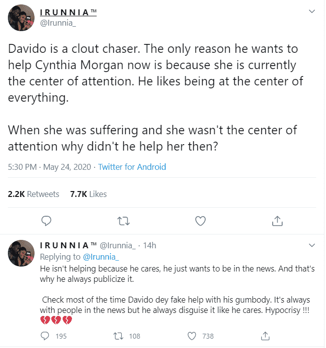View the 7.7K Likes list
Viewport: 326px width, 348px height.
coord(88,194)
